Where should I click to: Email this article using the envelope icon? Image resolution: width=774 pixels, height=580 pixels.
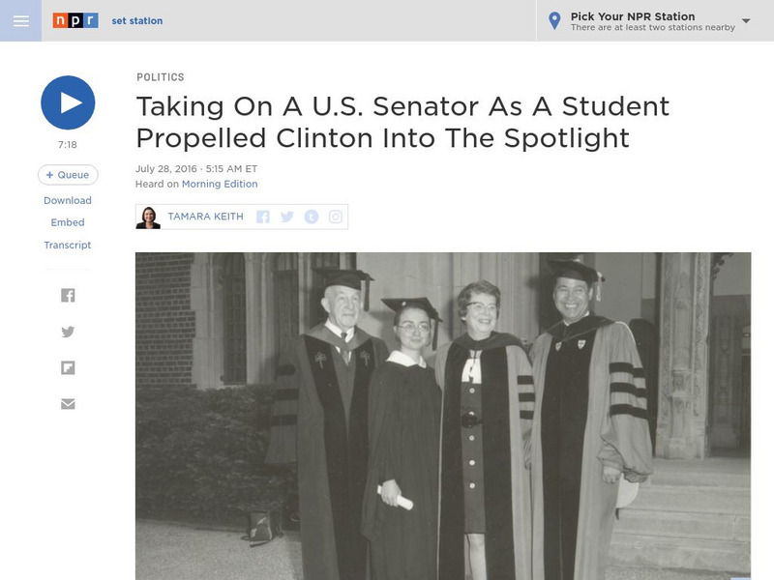tap(68, 403)
